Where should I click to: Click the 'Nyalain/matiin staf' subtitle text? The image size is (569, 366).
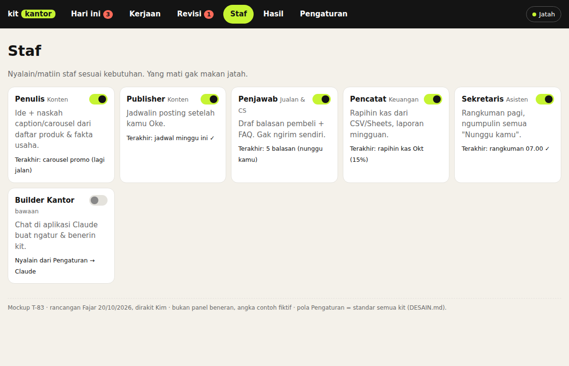[x=128, y=74]
